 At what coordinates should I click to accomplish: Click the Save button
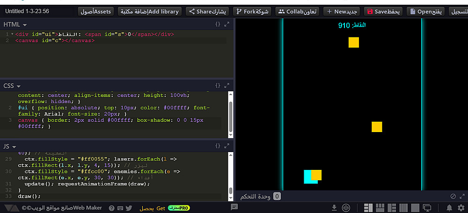point(383,12)
